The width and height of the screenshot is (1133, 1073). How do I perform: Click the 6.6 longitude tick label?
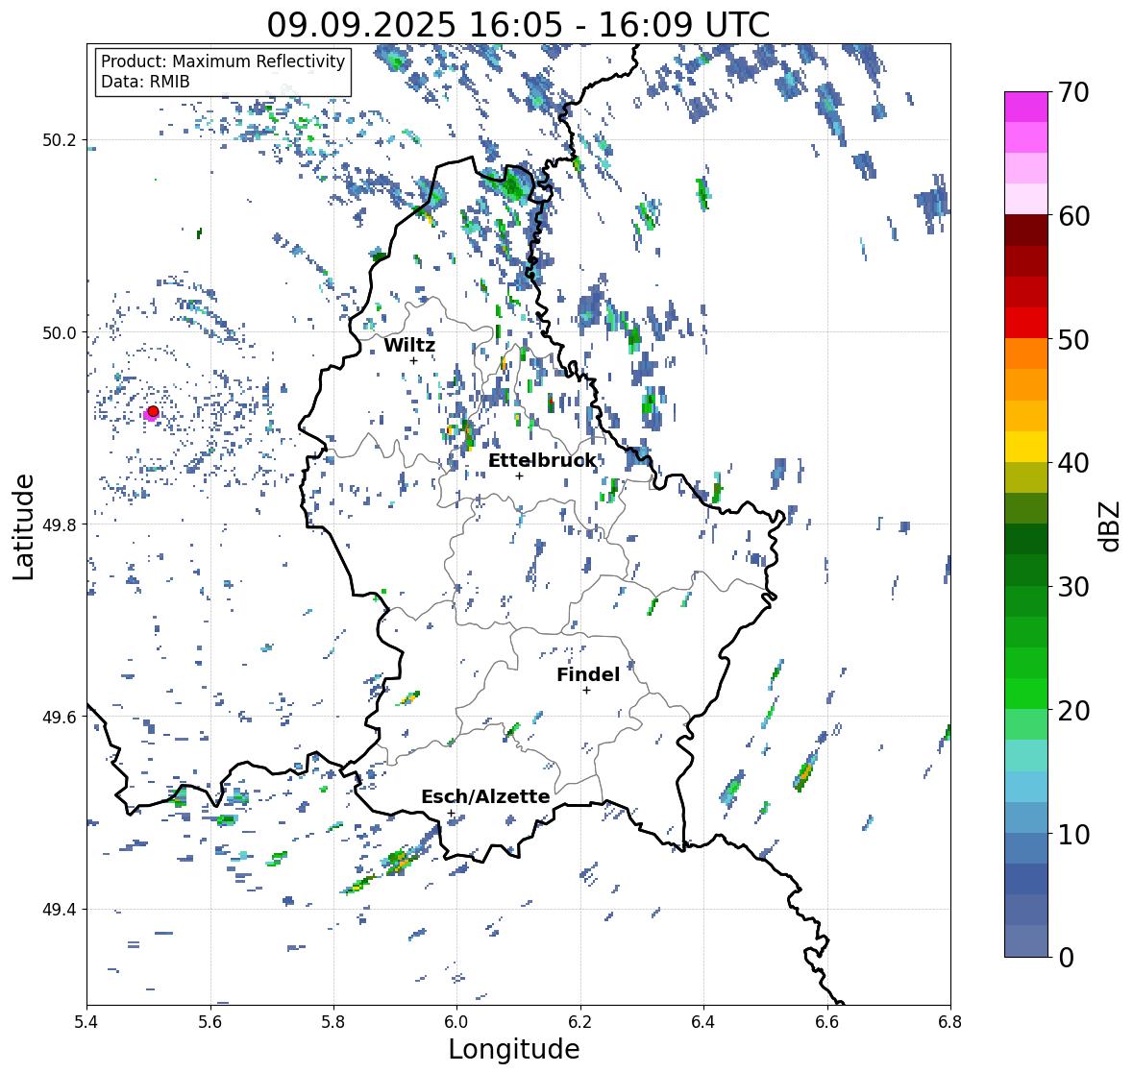827,1021
